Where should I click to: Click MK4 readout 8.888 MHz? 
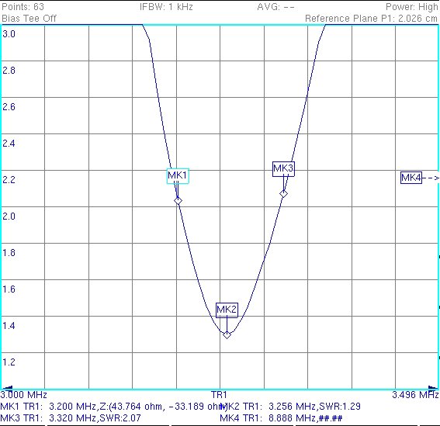point(281,418)
